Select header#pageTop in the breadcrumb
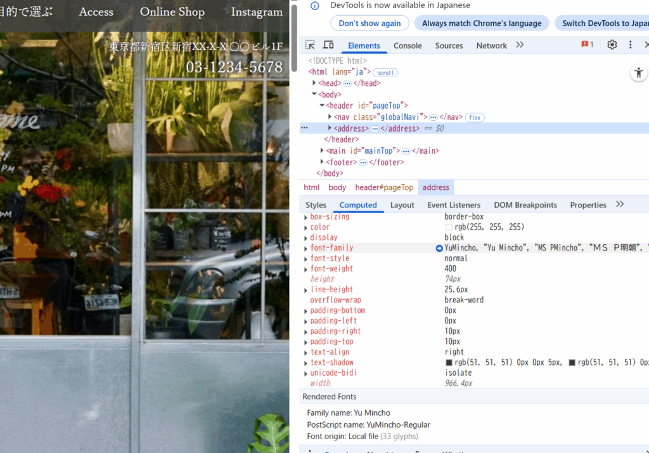 [x=384, y=187]
